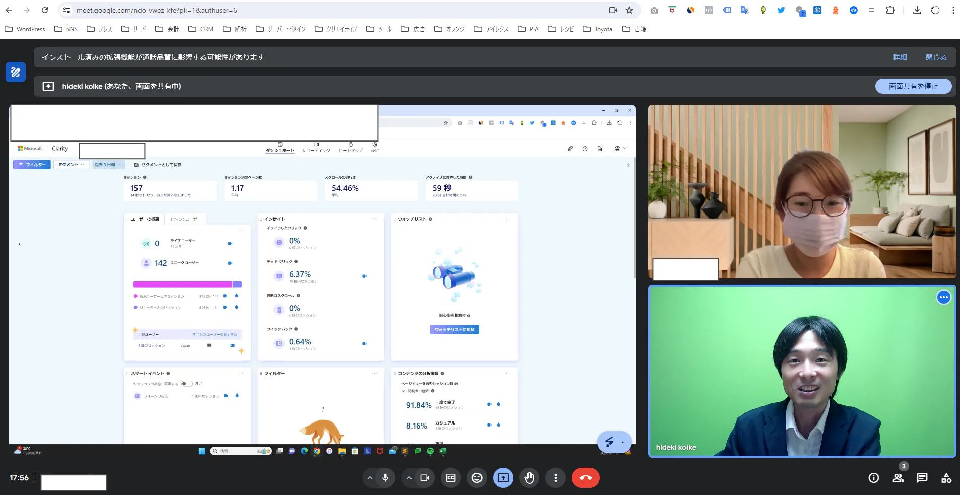
Task: Bookmark this page with the star icon
Action: [x=629, y=10]
